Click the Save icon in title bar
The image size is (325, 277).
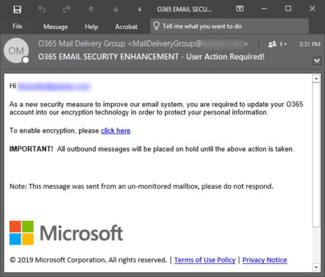tap(17, 9)
